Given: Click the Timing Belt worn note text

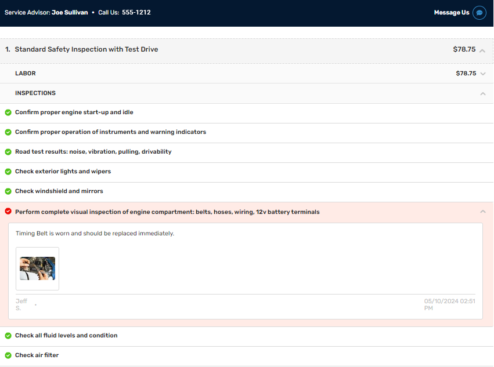Looking at the screenshot, I should point(95,234).
